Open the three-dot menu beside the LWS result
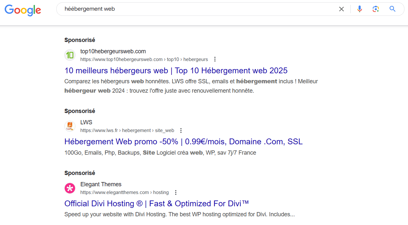 (x=181, y=130)
